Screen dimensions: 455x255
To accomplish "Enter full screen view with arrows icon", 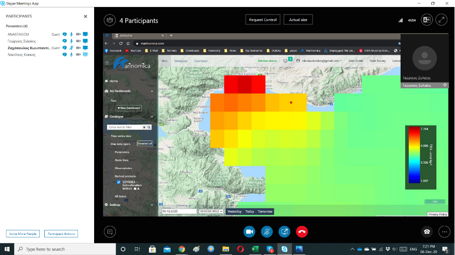I will (x=441, y=20).
